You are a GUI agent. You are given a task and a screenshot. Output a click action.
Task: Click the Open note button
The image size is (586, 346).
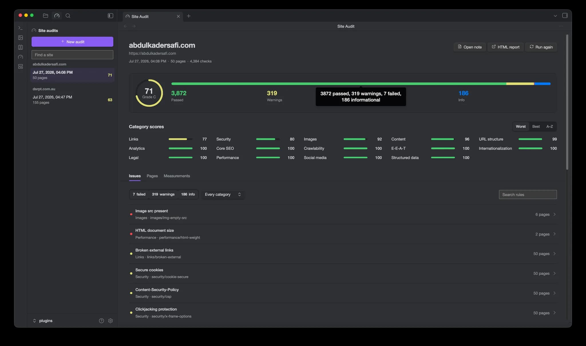[470, 47]
